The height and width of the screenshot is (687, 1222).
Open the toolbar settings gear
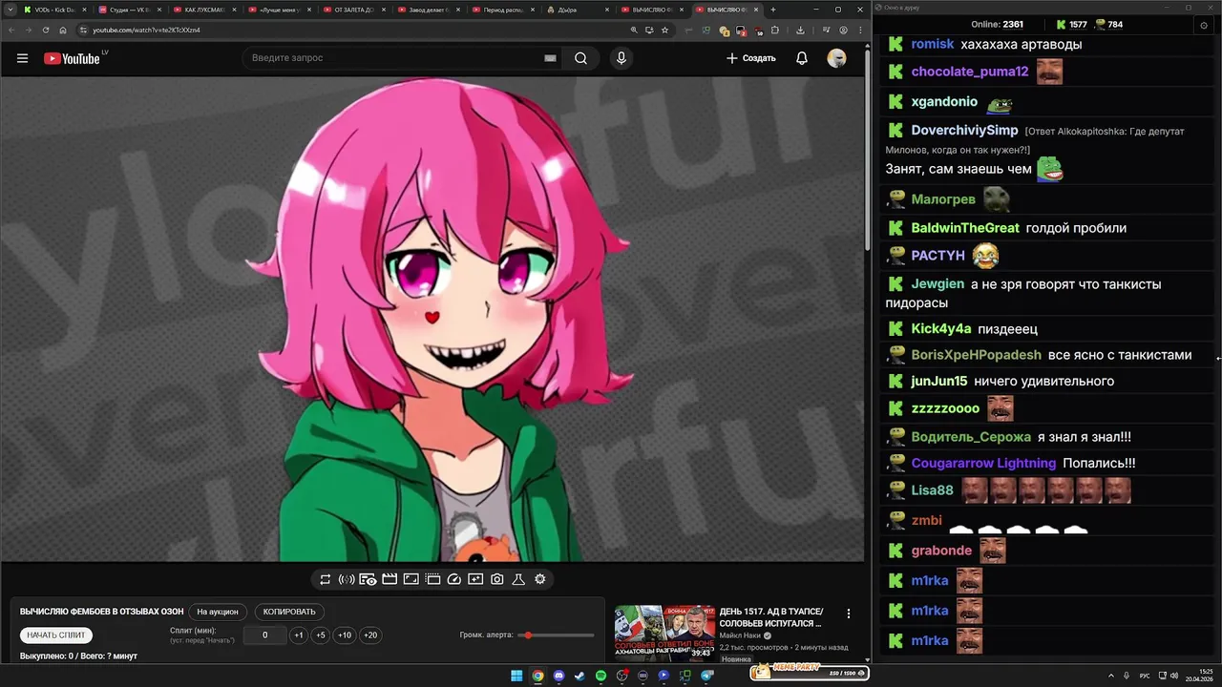540,579
